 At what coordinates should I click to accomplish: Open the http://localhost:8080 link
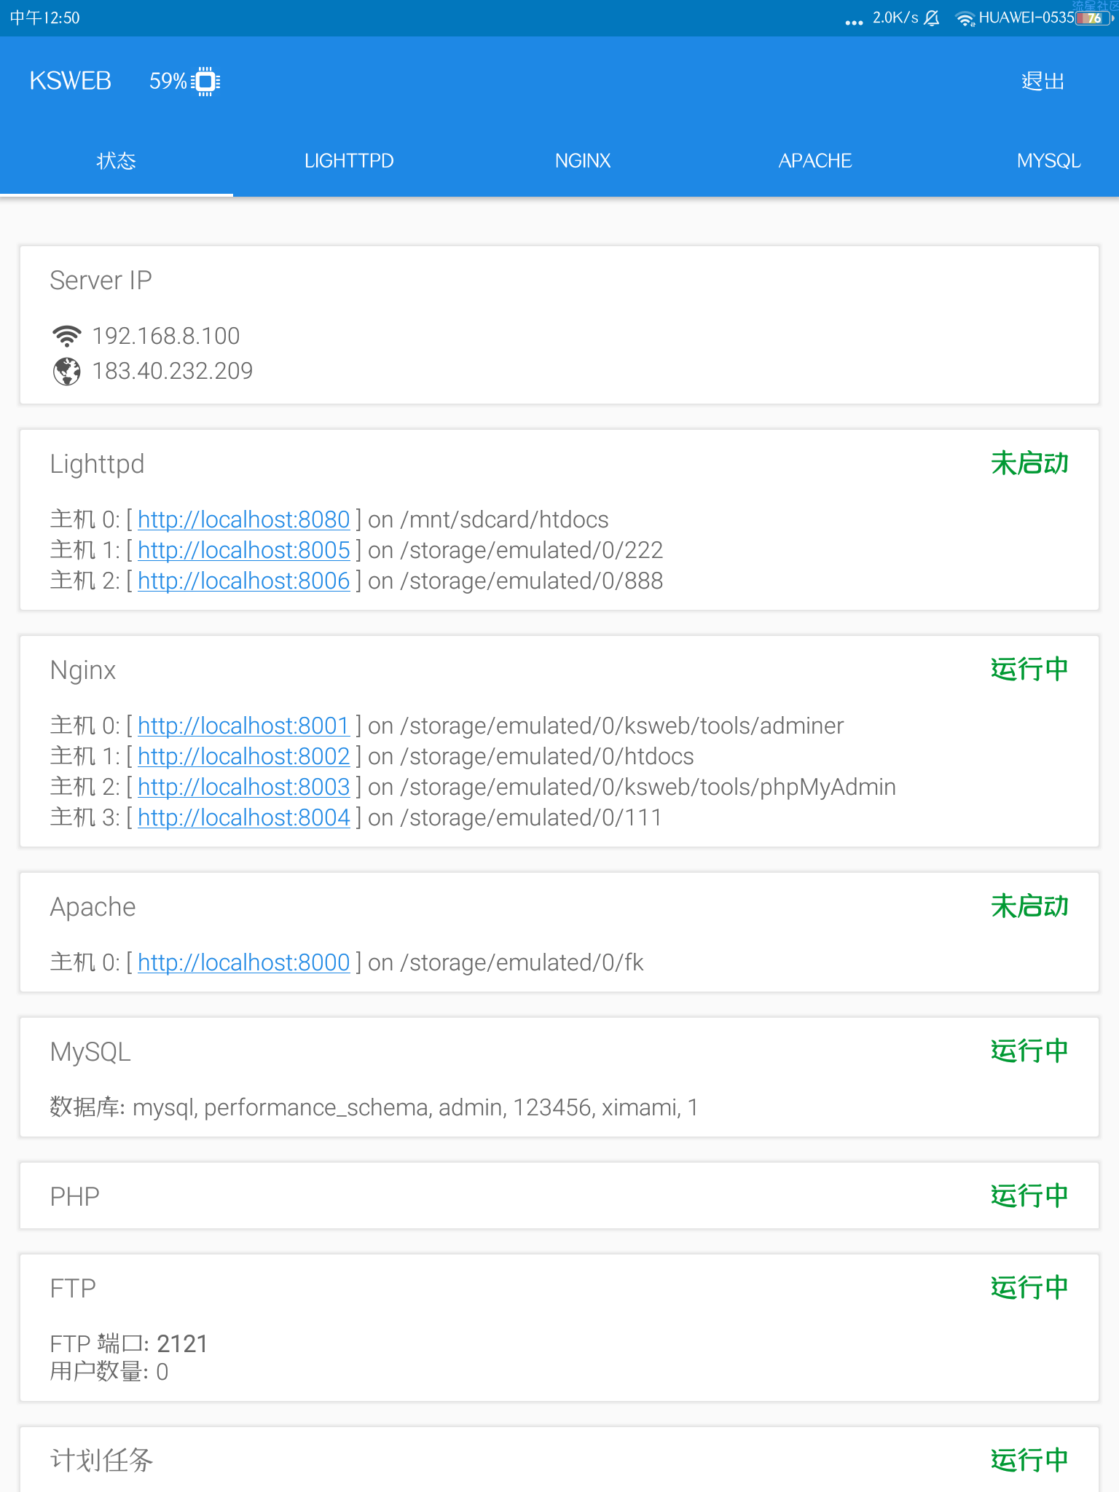click(x=244, y=519)
